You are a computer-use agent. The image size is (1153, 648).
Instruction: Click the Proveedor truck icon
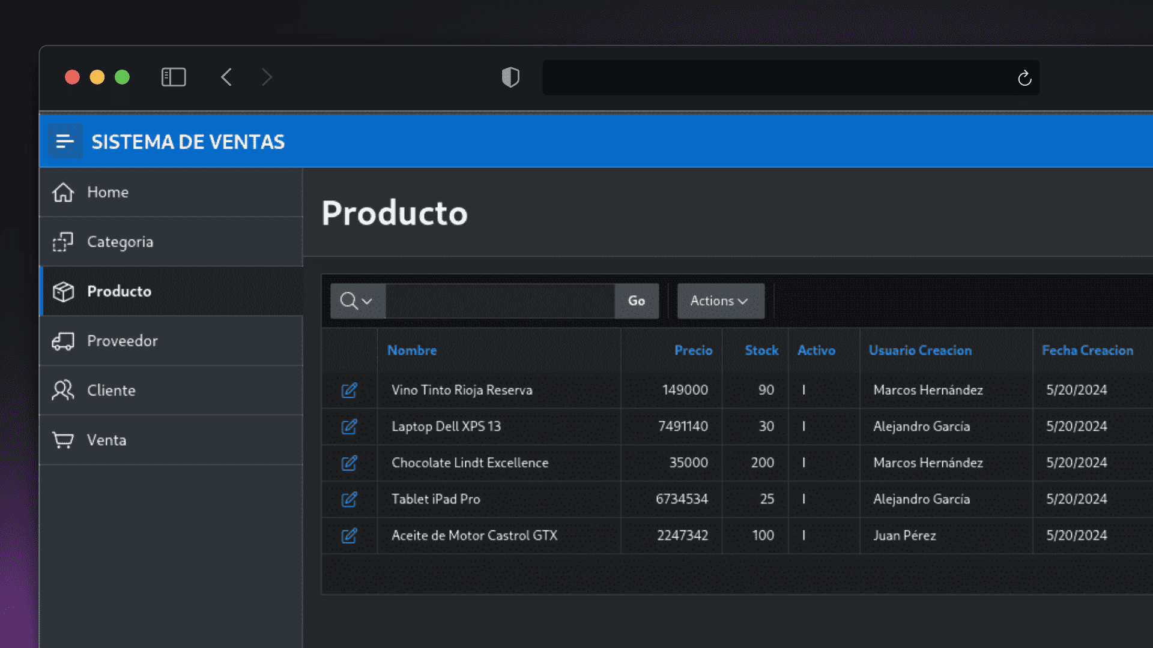click(x=63, y=341)
